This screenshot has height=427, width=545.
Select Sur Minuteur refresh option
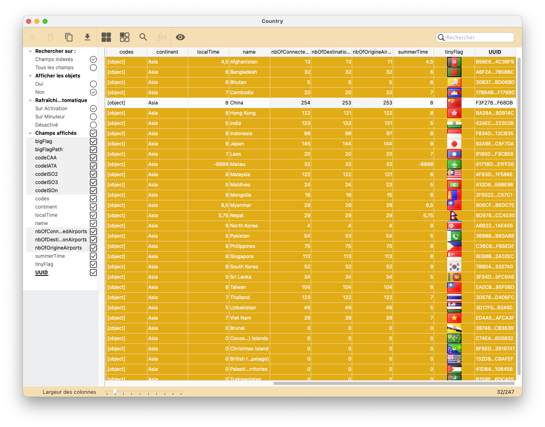pos(93,117)
